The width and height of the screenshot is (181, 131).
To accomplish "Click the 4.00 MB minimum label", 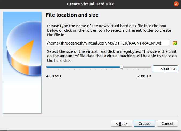I will click(53, 76).
